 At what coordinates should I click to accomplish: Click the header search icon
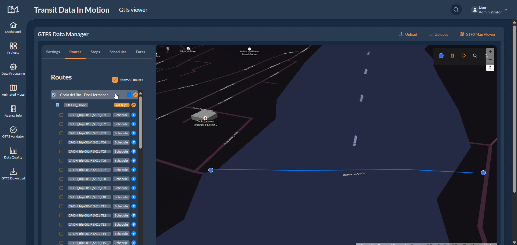coord(456,10)
